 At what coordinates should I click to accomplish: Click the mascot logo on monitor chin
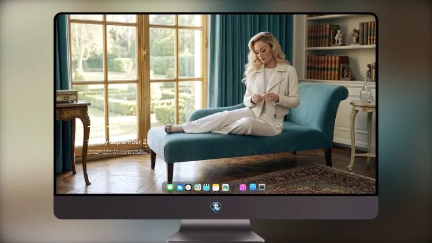point(216,207)
